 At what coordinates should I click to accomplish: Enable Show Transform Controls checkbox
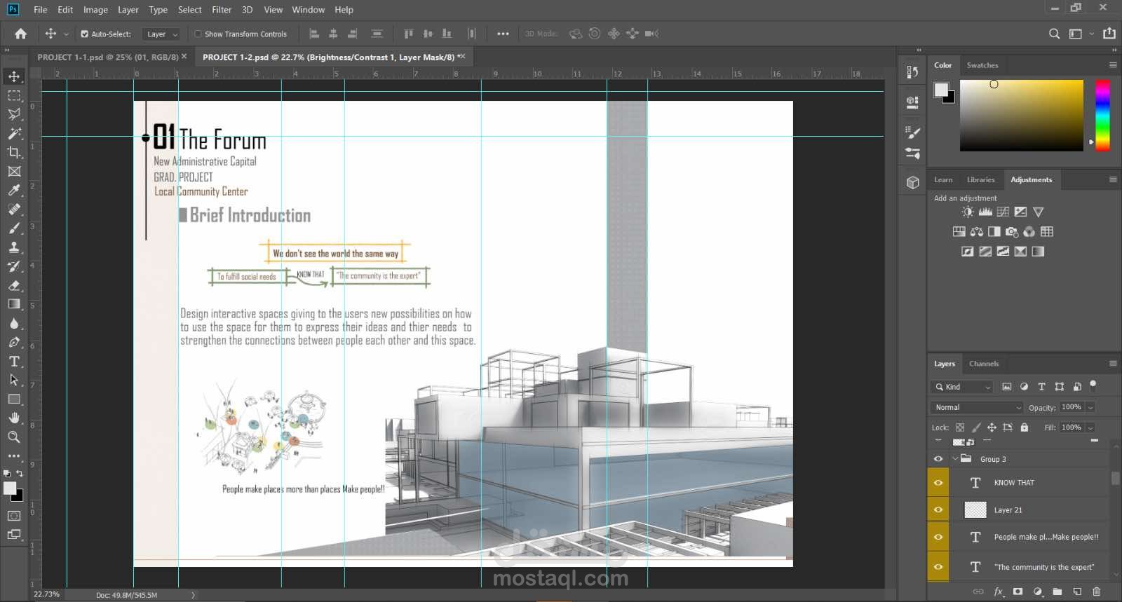point(198,34)
